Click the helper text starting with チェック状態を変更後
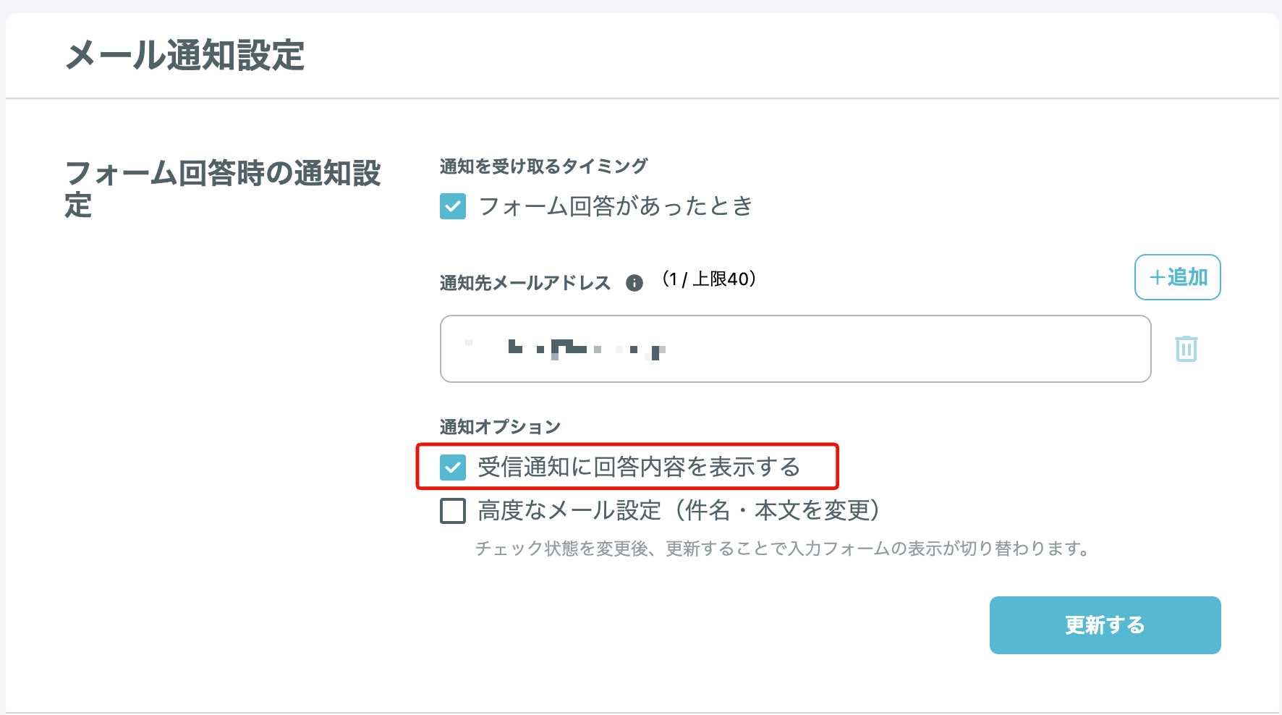The image size is (1282, 715). [x=781, y=549]
